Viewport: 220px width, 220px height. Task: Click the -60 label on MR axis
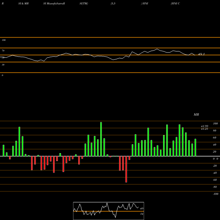[215, 180]
